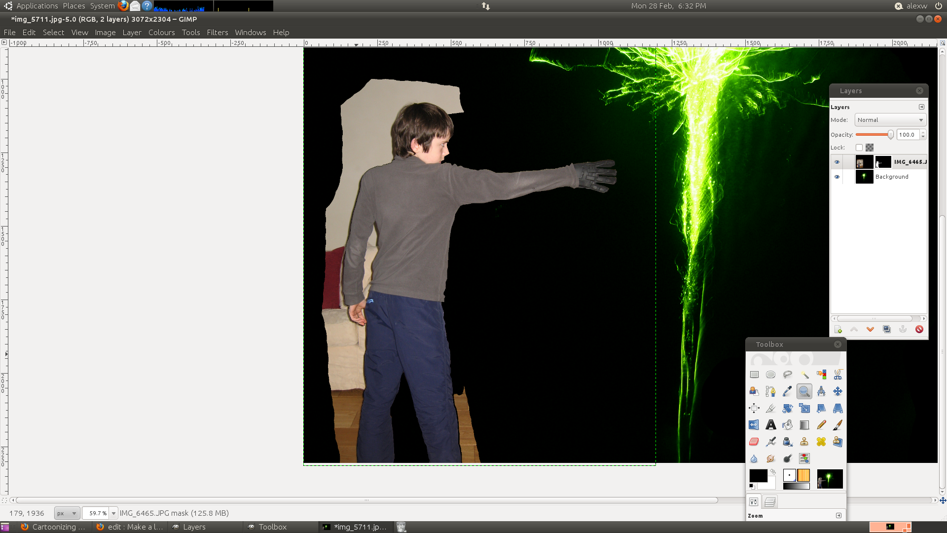Select the Text tool
This screenshot has width=947, height=533.
point(771,425)
